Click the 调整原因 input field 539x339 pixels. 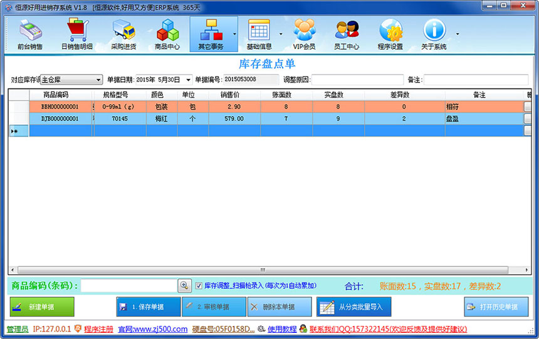[x=357, y=80]
